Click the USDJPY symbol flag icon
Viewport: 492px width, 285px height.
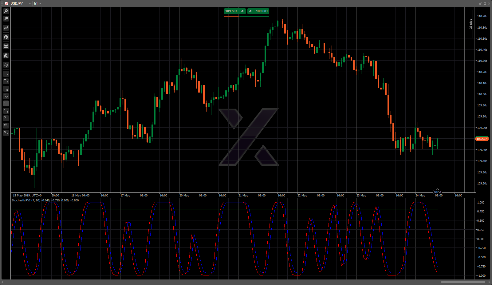pyautogui.click(x=7, y=3)
